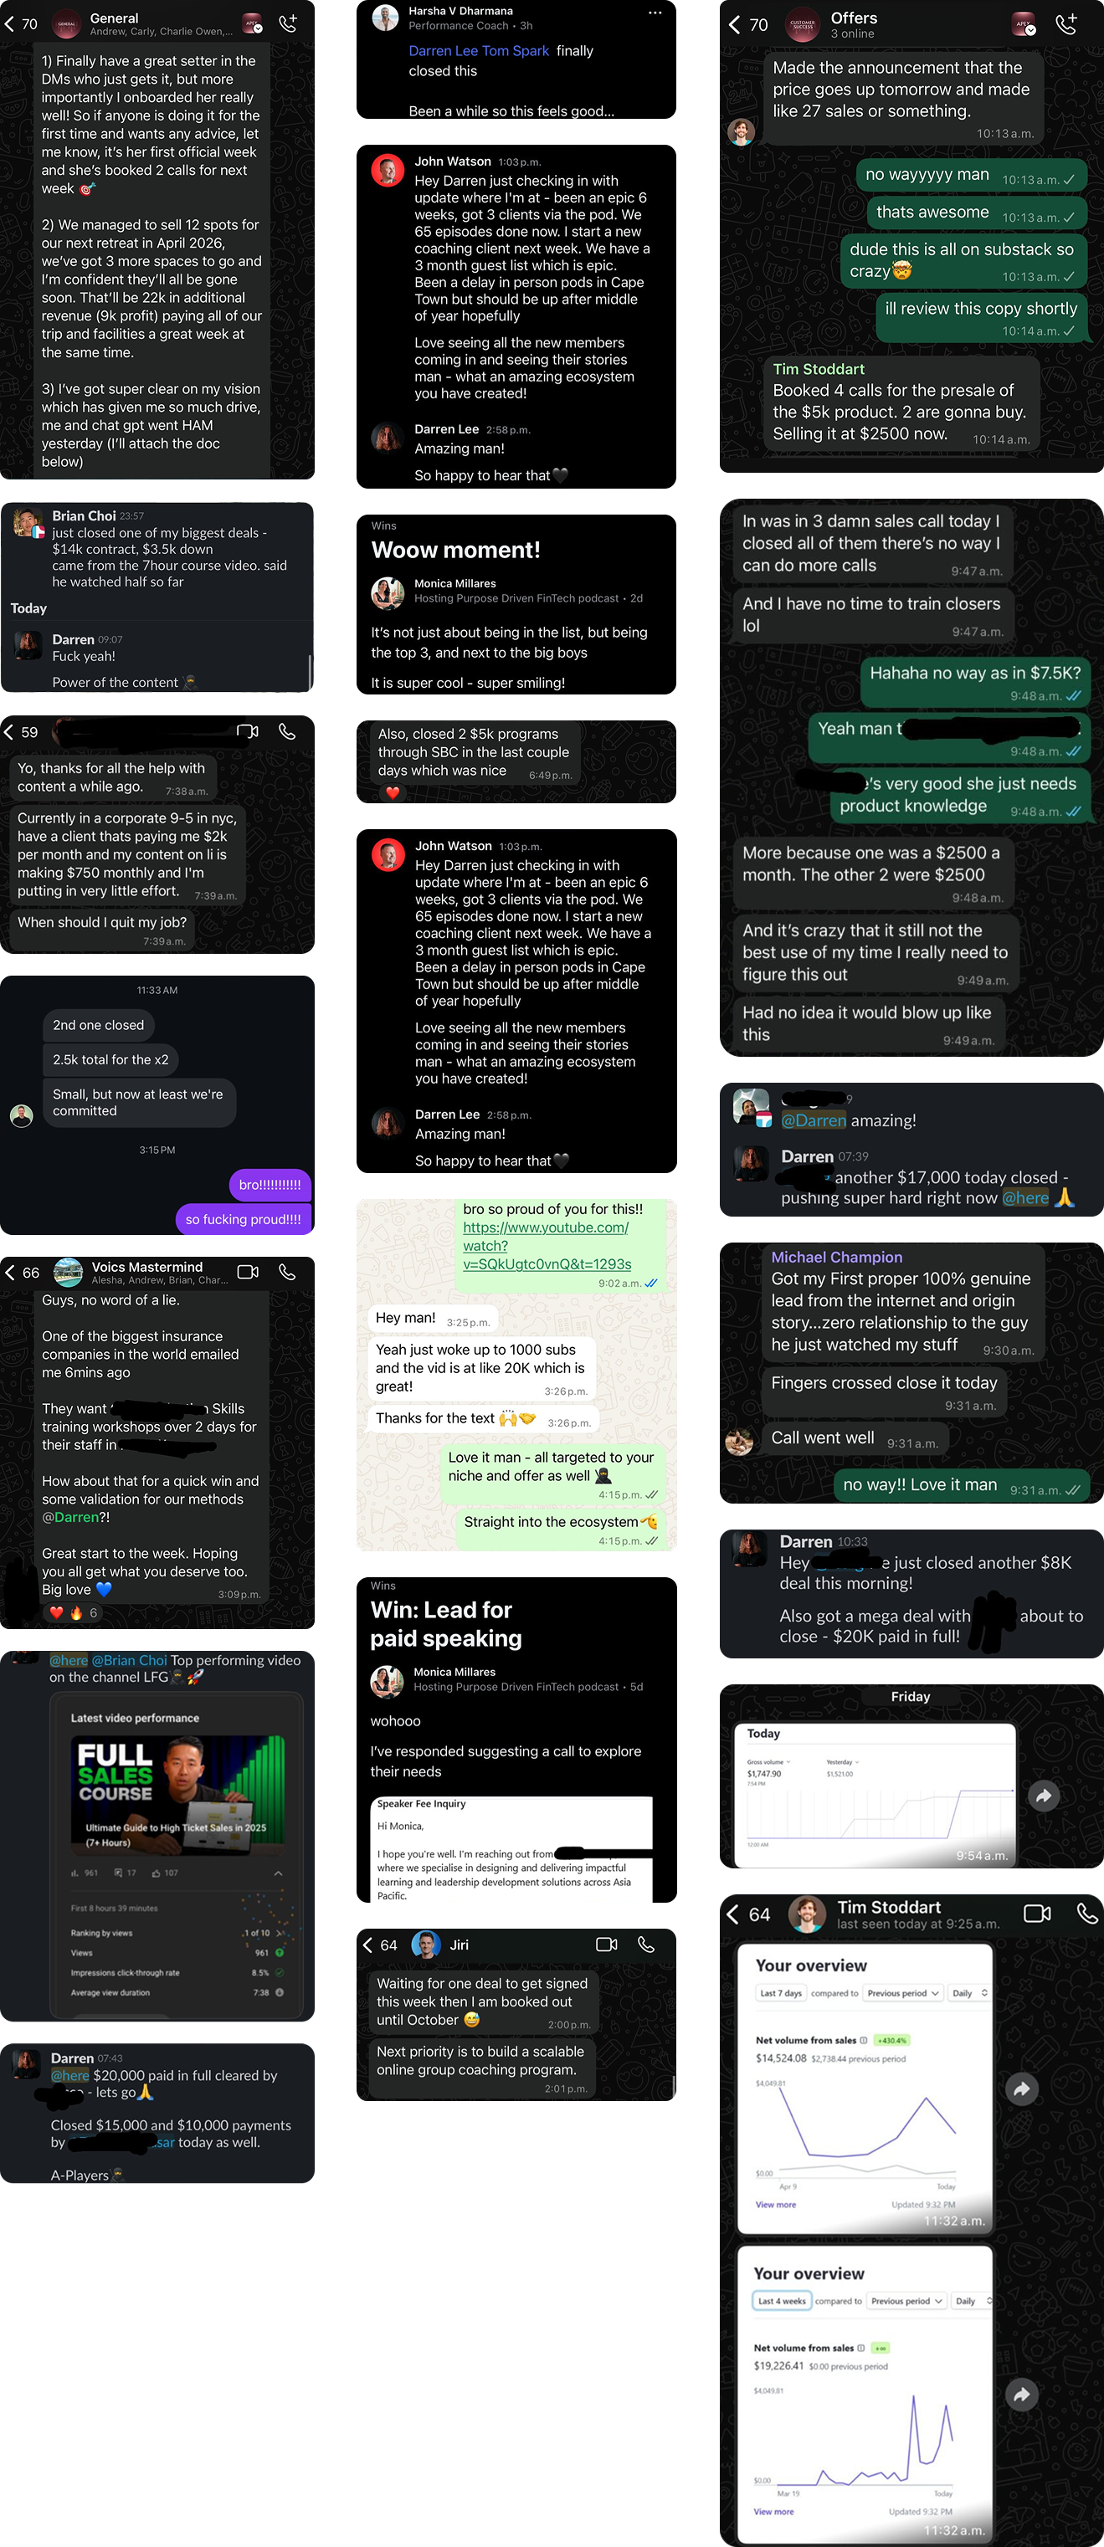
Task: Open the Daily dropdown in Last 4 weeks overview
Action: 972,2301
